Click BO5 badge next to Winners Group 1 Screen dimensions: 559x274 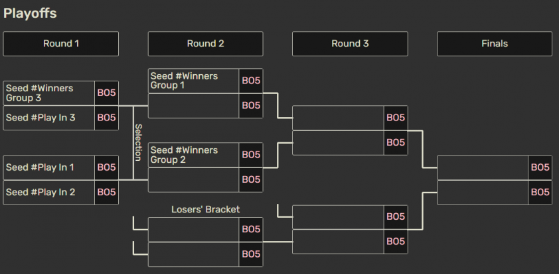pyautogui.click(x=251, y=81)
